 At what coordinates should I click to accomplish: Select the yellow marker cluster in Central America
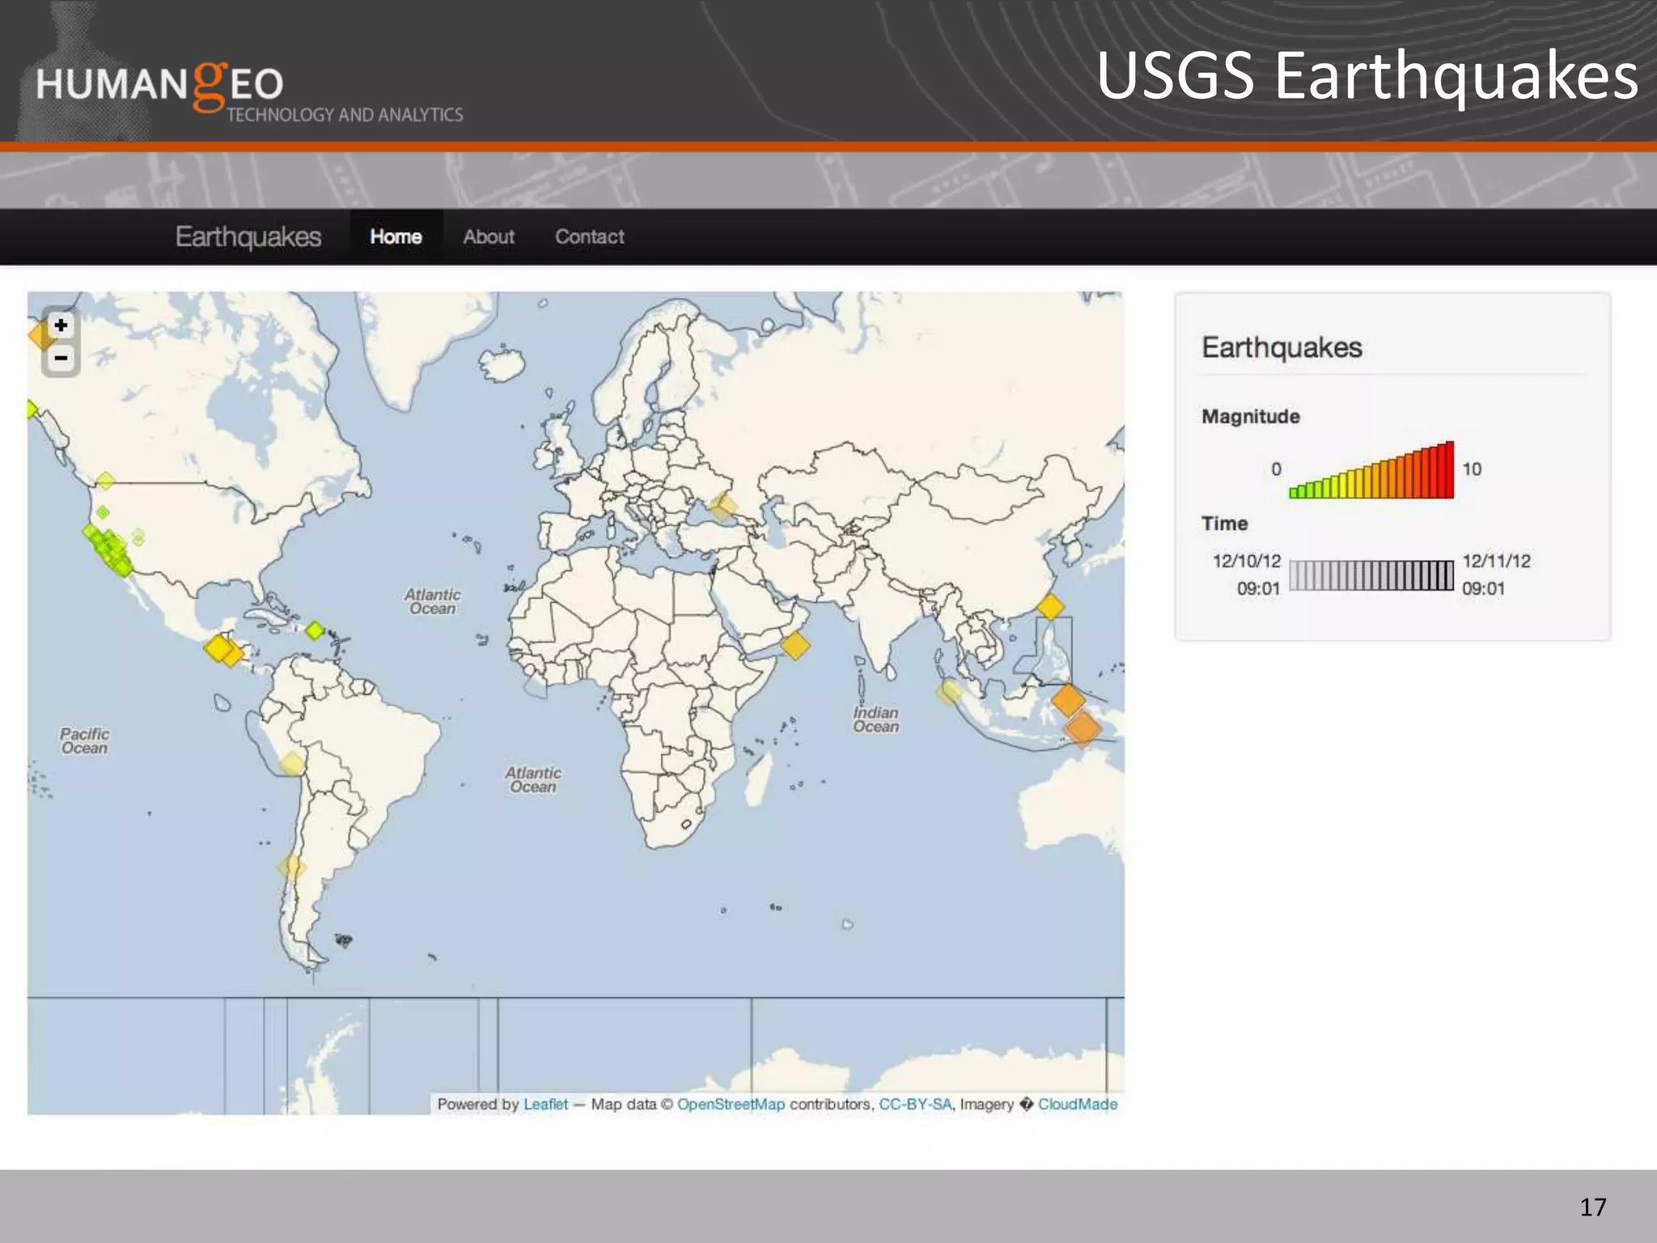tap(222, 649)
